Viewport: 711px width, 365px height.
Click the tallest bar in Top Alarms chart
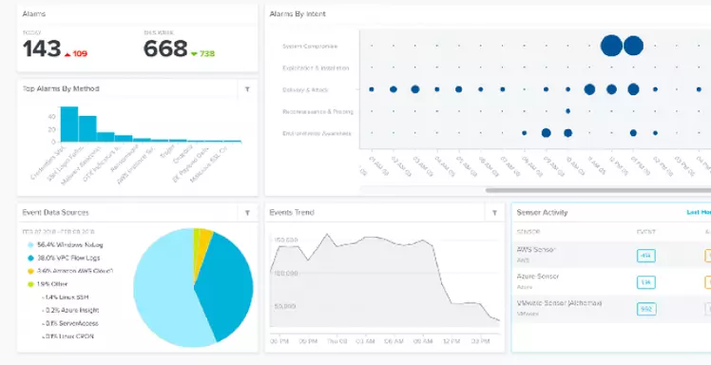point(69,125)
